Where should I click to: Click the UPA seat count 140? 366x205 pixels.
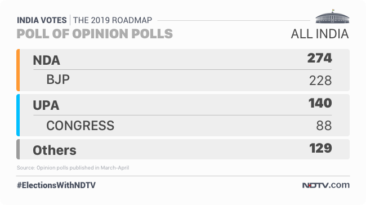[320, 103]
